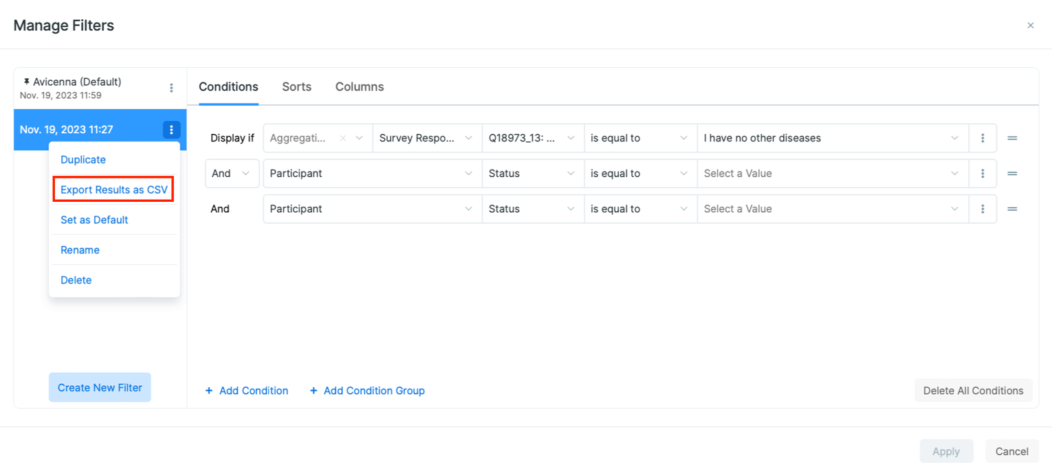Open the three-dot menu on third condition row

coord(983,209)
